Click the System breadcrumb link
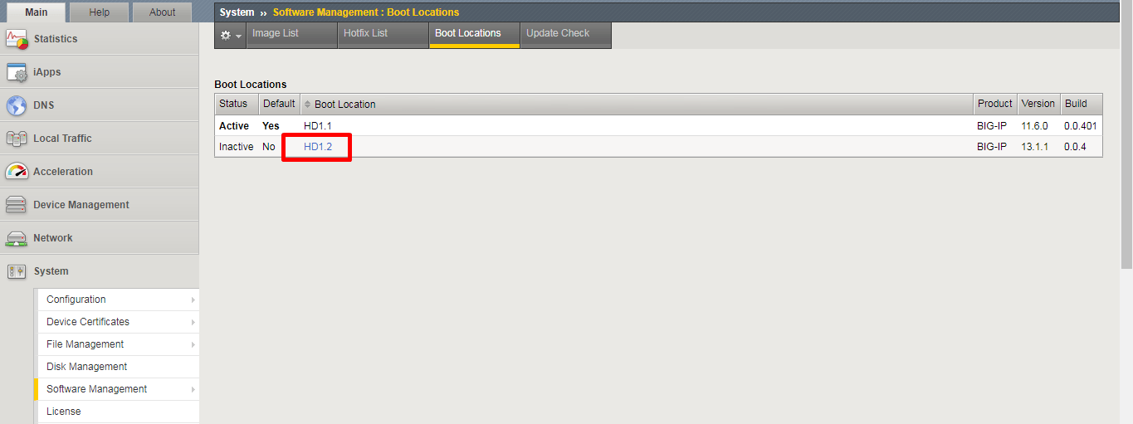 [237, 12]
